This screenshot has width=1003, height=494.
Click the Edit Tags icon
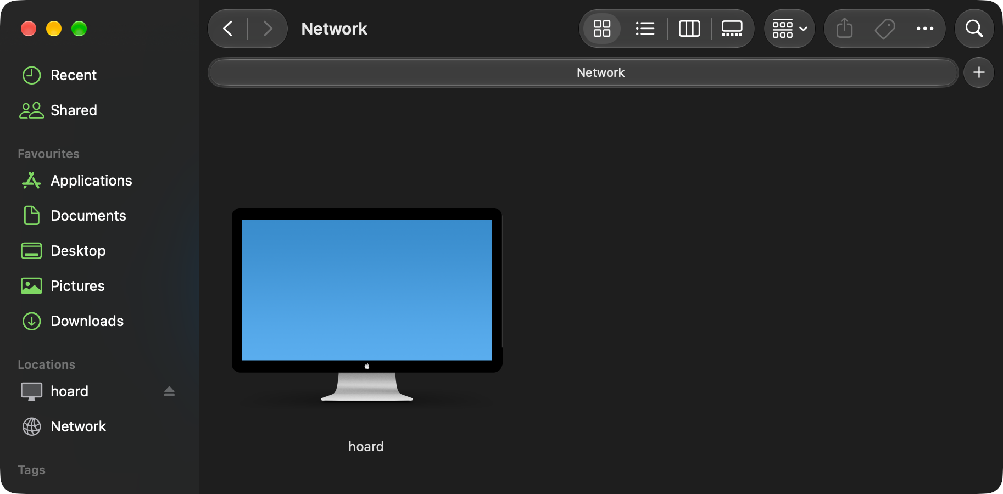pyautogui.click(x=885, y=29)
